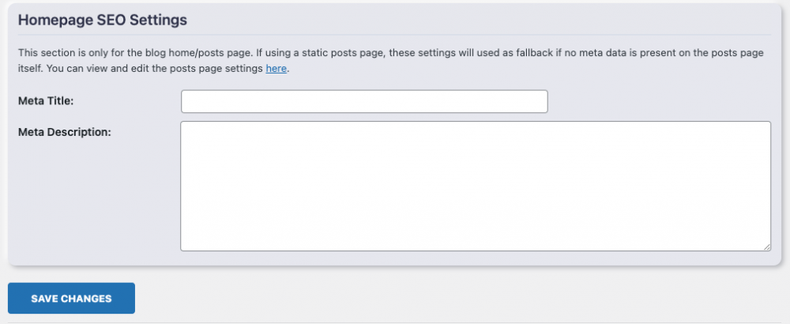Open the "here" posts page settings link
The image size is (790, 324).
(x=276, y=69)
